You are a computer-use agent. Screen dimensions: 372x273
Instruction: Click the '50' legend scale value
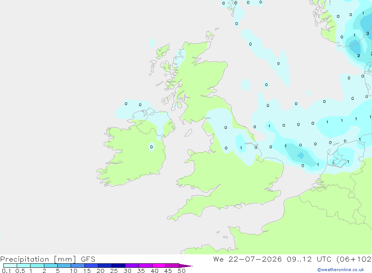click(x=182, y=271)
